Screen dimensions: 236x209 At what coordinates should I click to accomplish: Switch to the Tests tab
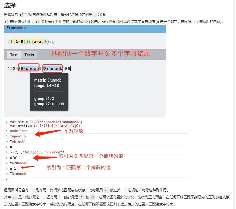[29, 55]
